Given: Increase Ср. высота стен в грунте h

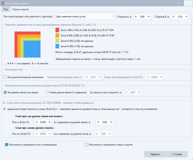Looking at the screenshot, I should (x=139, y=92).
